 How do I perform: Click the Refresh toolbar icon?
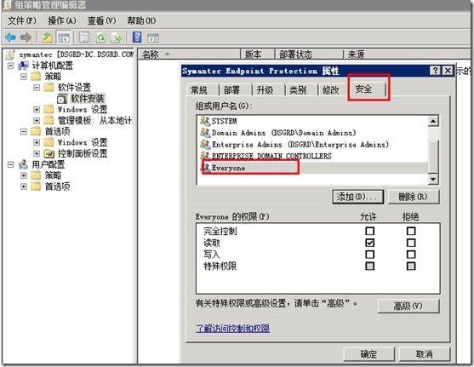pyautogui.click(x=100, y=37)
